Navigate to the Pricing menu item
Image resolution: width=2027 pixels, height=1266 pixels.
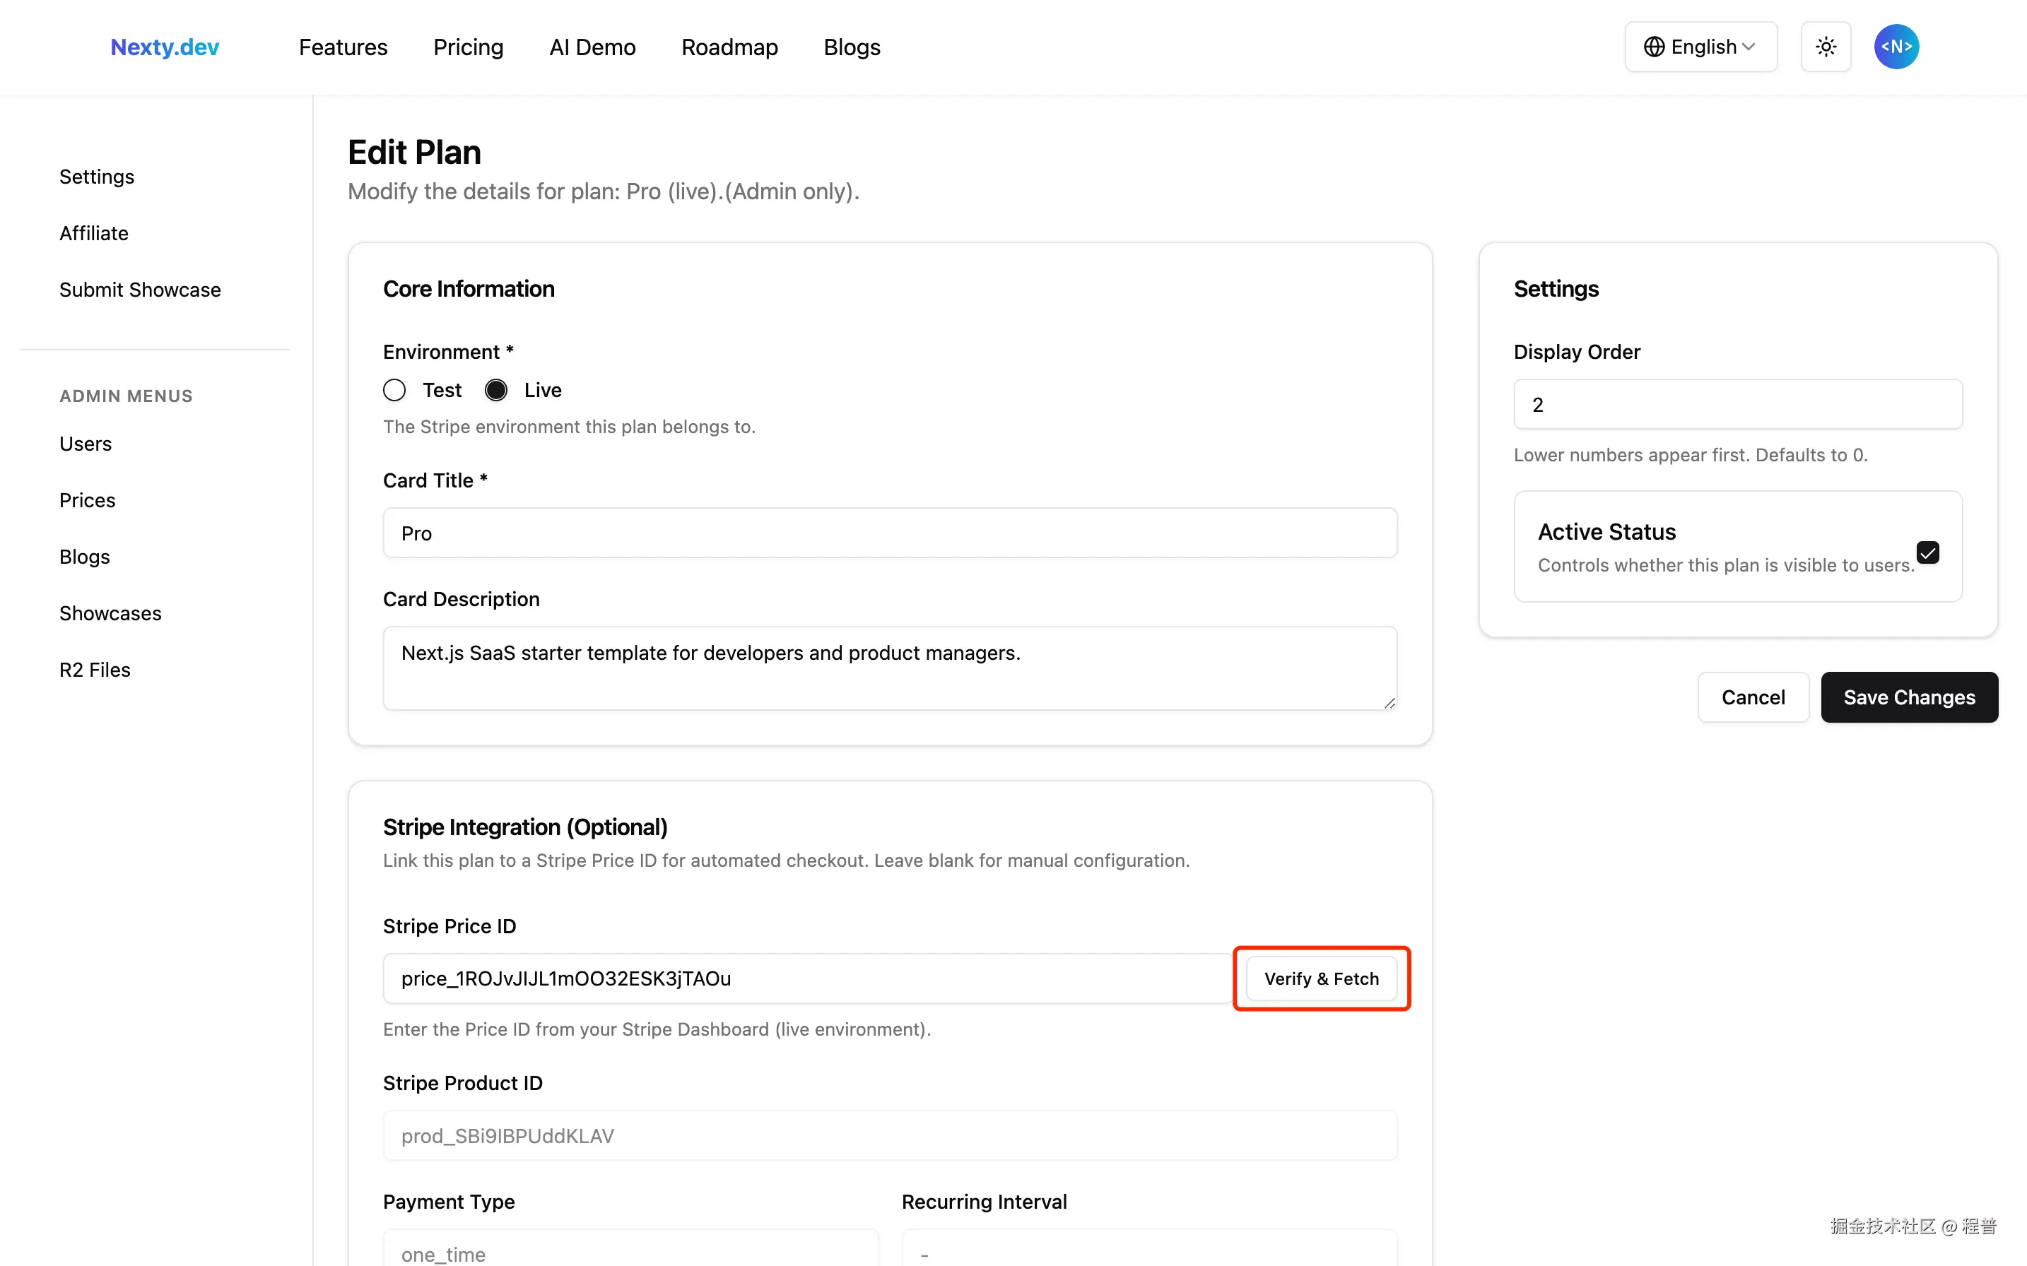pyautogui.click(x=467, y=47)
